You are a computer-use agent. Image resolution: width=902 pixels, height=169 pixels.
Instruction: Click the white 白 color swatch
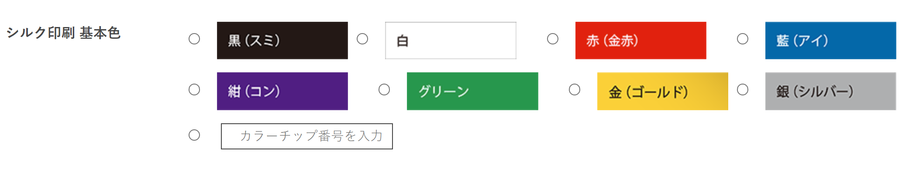(x=451, y=41)
